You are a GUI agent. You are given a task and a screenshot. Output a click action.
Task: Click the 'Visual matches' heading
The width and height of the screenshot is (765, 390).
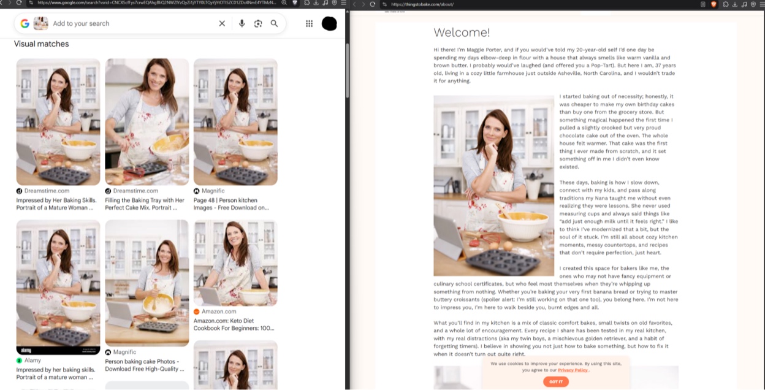(41, 44)
